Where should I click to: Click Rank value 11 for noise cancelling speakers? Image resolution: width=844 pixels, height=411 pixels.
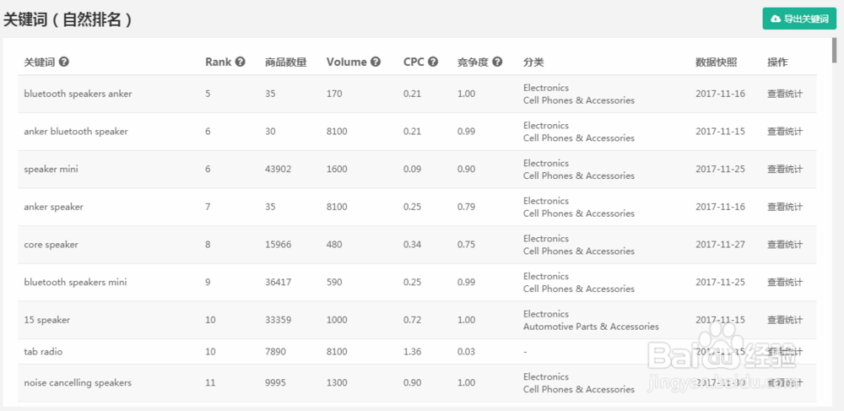tap(210, 382)
